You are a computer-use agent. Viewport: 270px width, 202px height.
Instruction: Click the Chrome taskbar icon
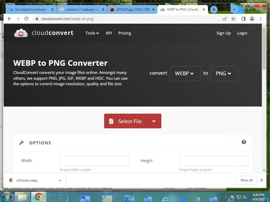(x=38, y=197)
